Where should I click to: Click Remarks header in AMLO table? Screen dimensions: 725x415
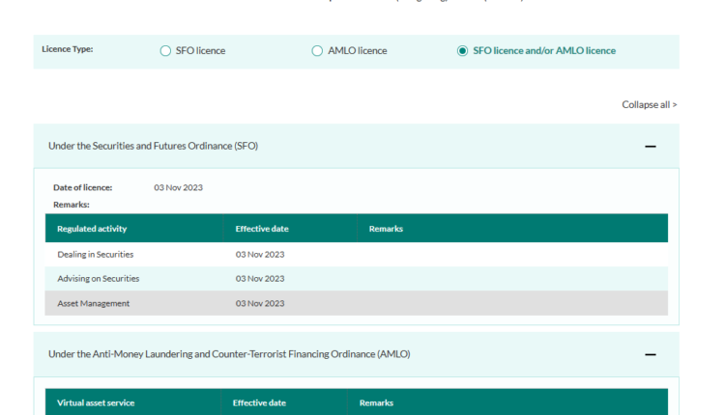pos(376,402)
